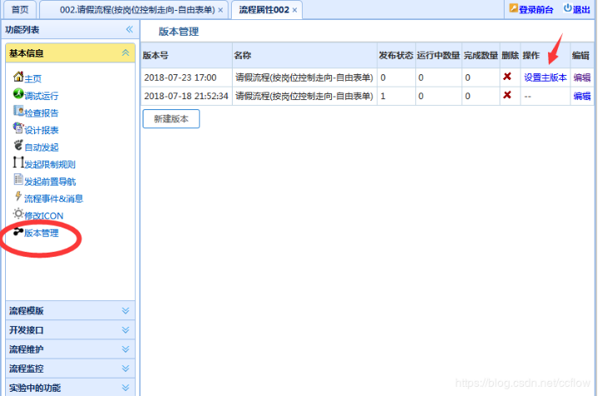The width and height of the screenshot is (598, 396).
Task: Click the icon beside 发起限制规则
Action: (x=18, y=162)
